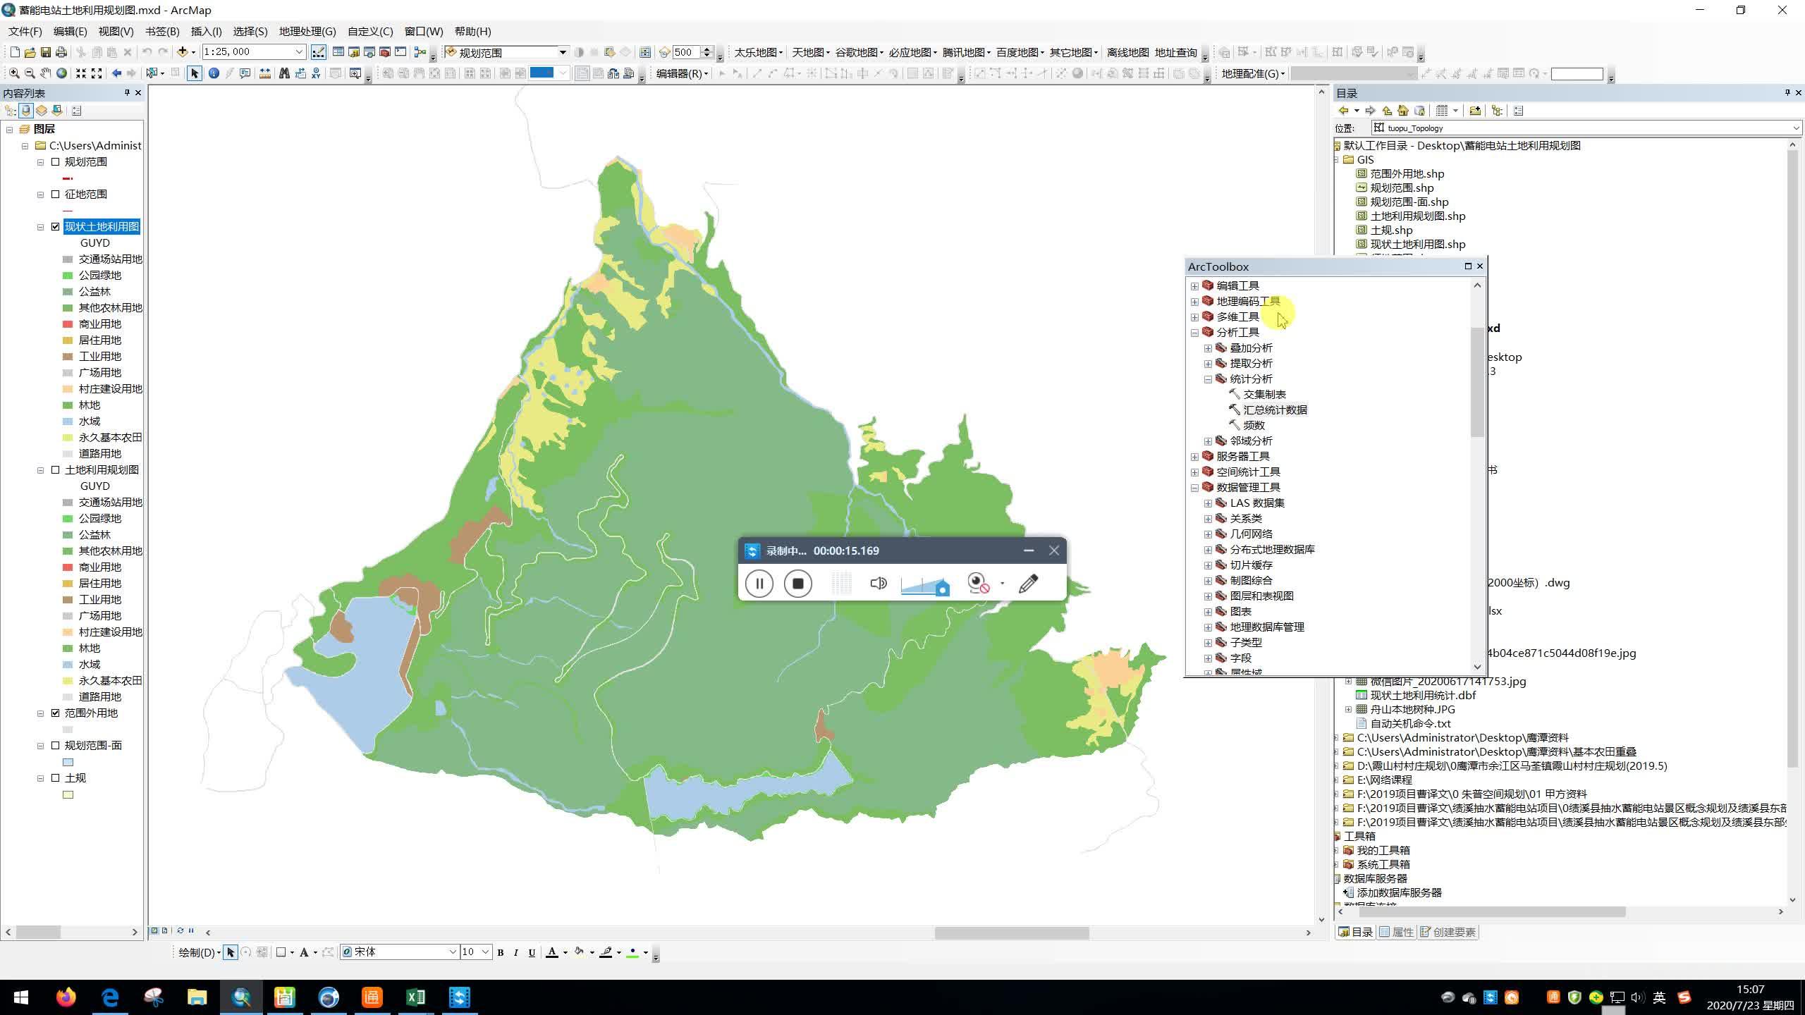Uncheck the 现状土地利用图 layer checkbox

56,227
